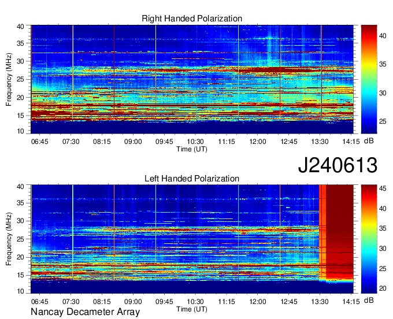Image resolution: width=393 pixels, height=319 pixels.
Task: Click 'Frequency (MHz)' label on Right Handed plot
Action: click(x=9, y=79)
